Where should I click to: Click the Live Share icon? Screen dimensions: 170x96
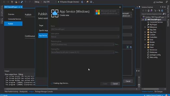pos(154,2)
